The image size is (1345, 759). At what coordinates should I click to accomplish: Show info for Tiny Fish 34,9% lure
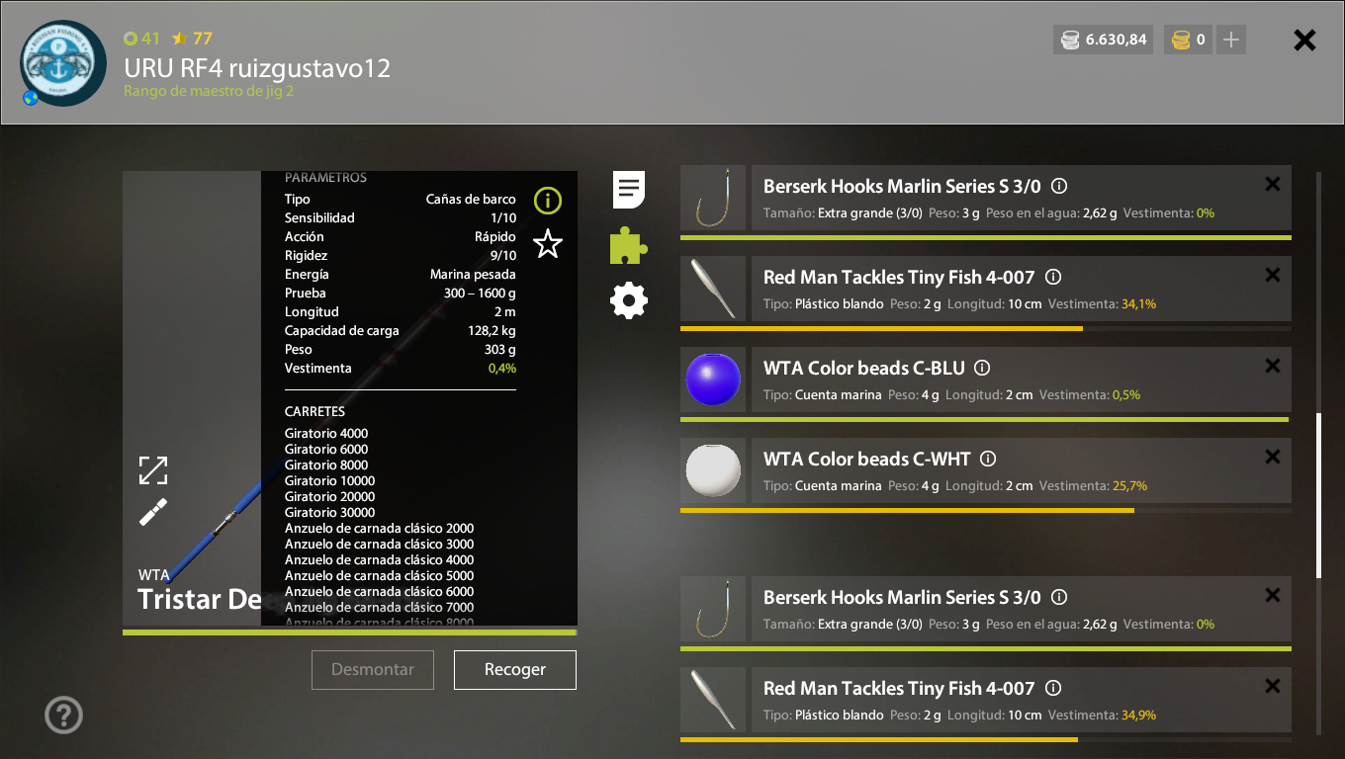coord(1053,688)
